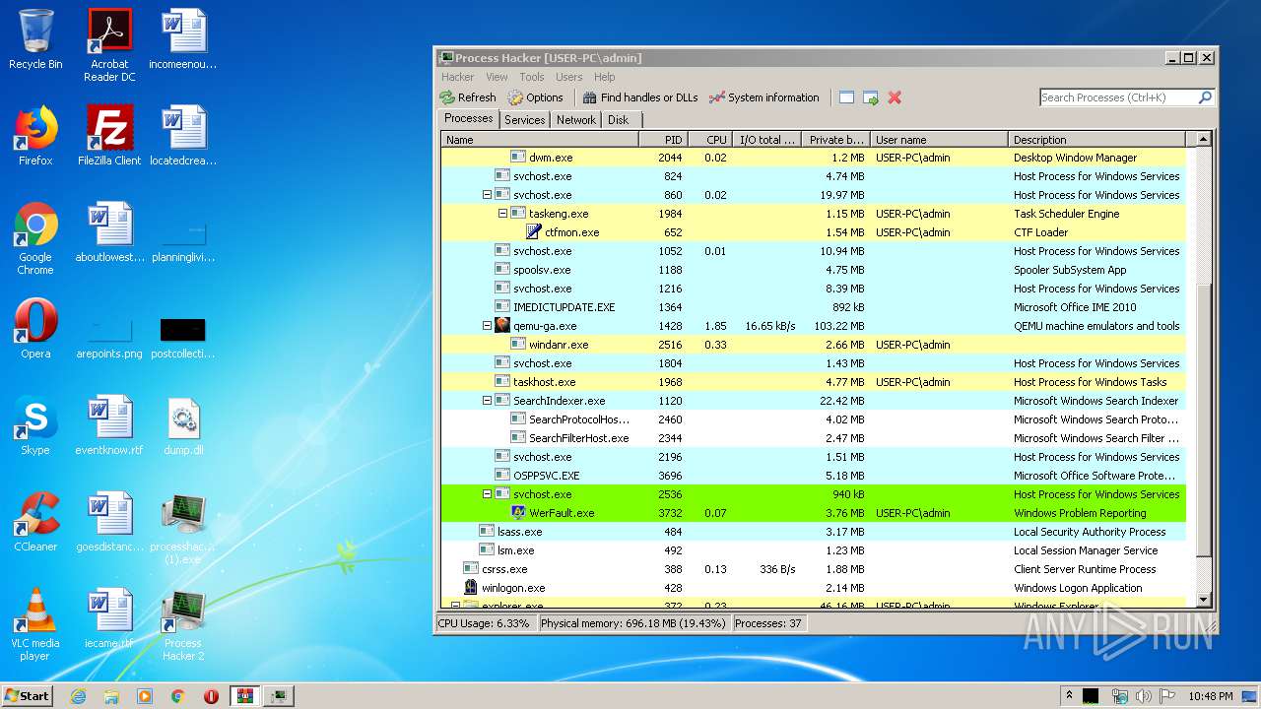Collapse svchost.exe PID 2536 tree node
Screen dimensions: 1261x709
coord(487,494)
